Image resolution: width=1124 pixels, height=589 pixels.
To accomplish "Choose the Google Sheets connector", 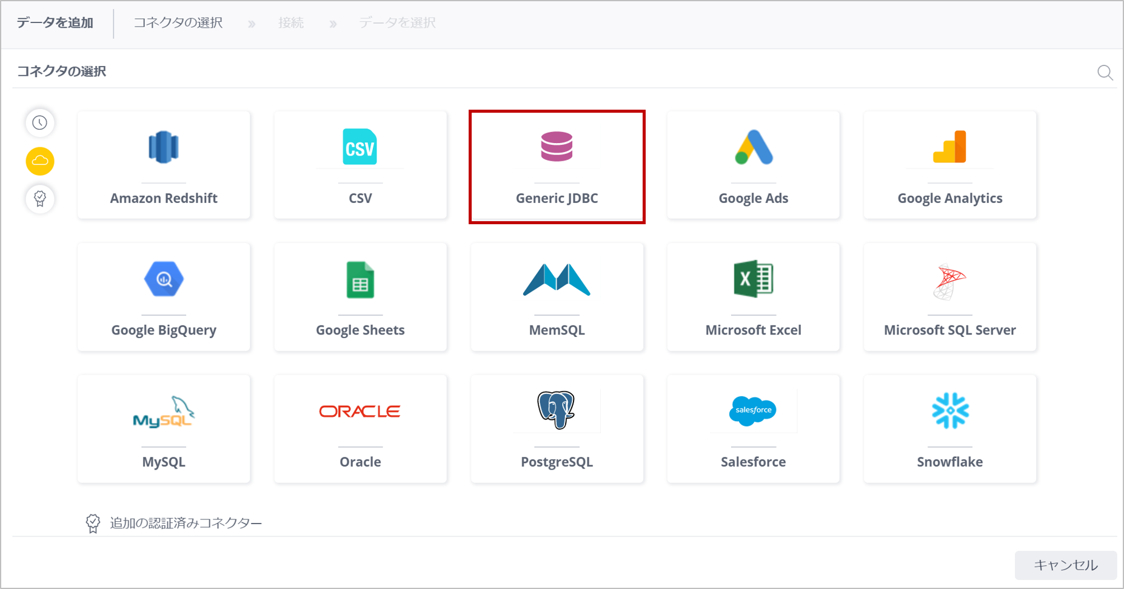I will point(360,297).
